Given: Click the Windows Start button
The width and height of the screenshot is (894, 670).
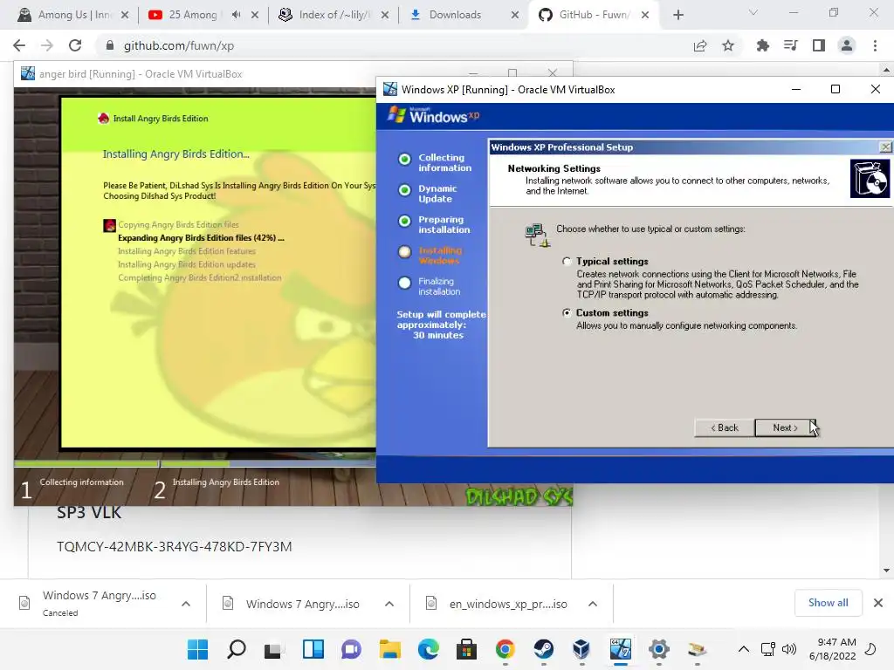Looking at the screenshot, I should click(198, 649).
